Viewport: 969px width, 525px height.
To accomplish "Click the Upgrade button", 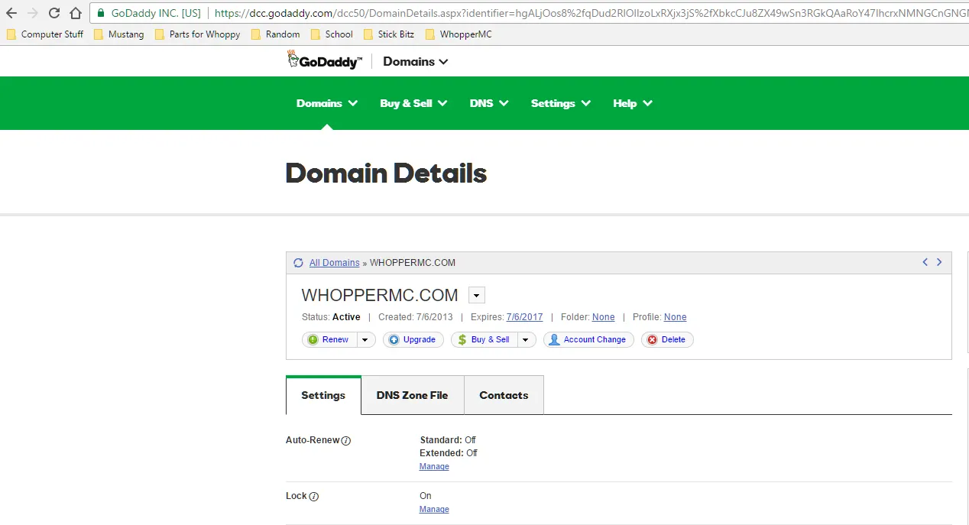I will coord(413,340).
